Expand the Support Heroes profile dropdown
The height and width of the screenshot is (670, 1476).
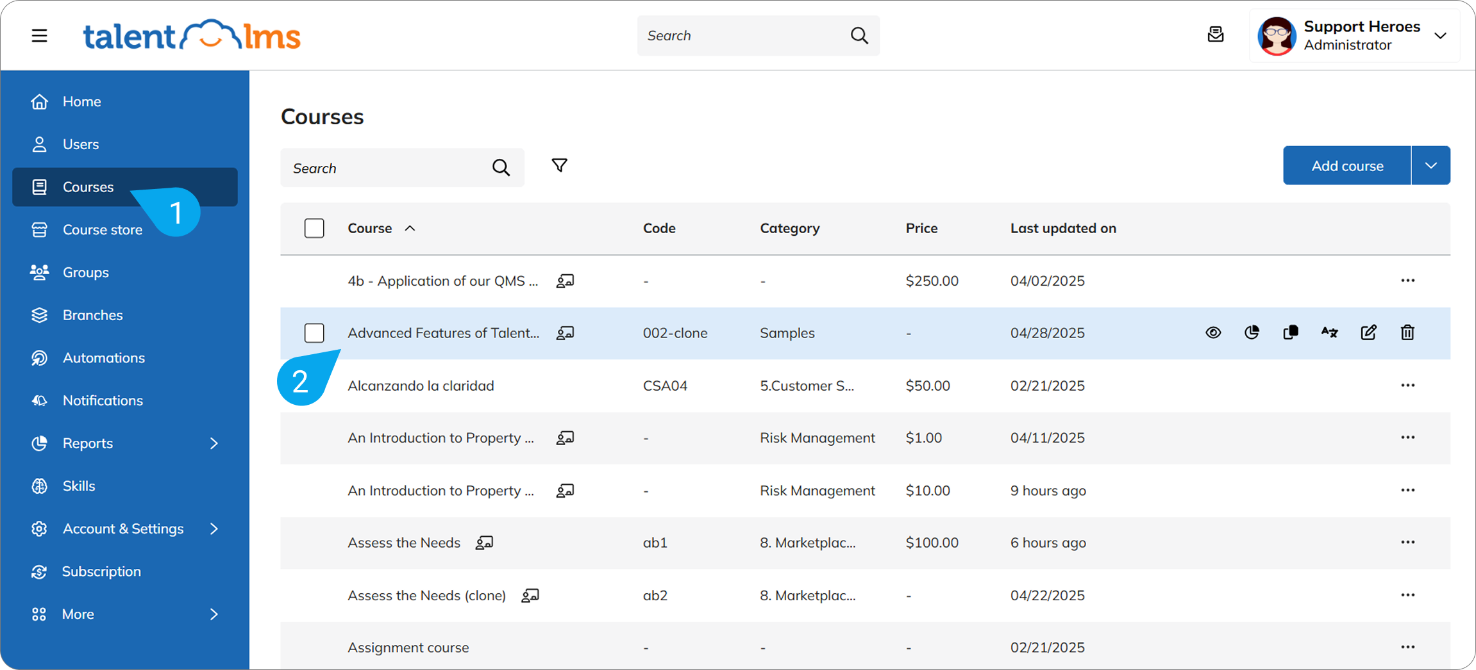pyautogui.click(x=1440, y=36)
